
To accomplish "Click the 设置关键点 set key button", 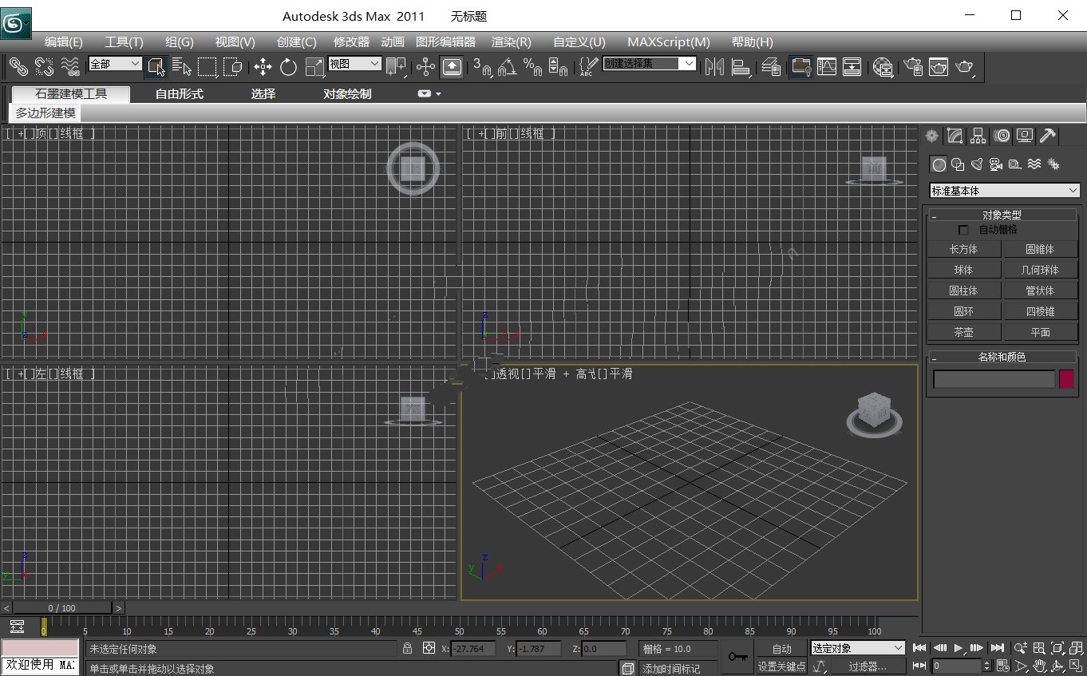I will pos(781,666).
